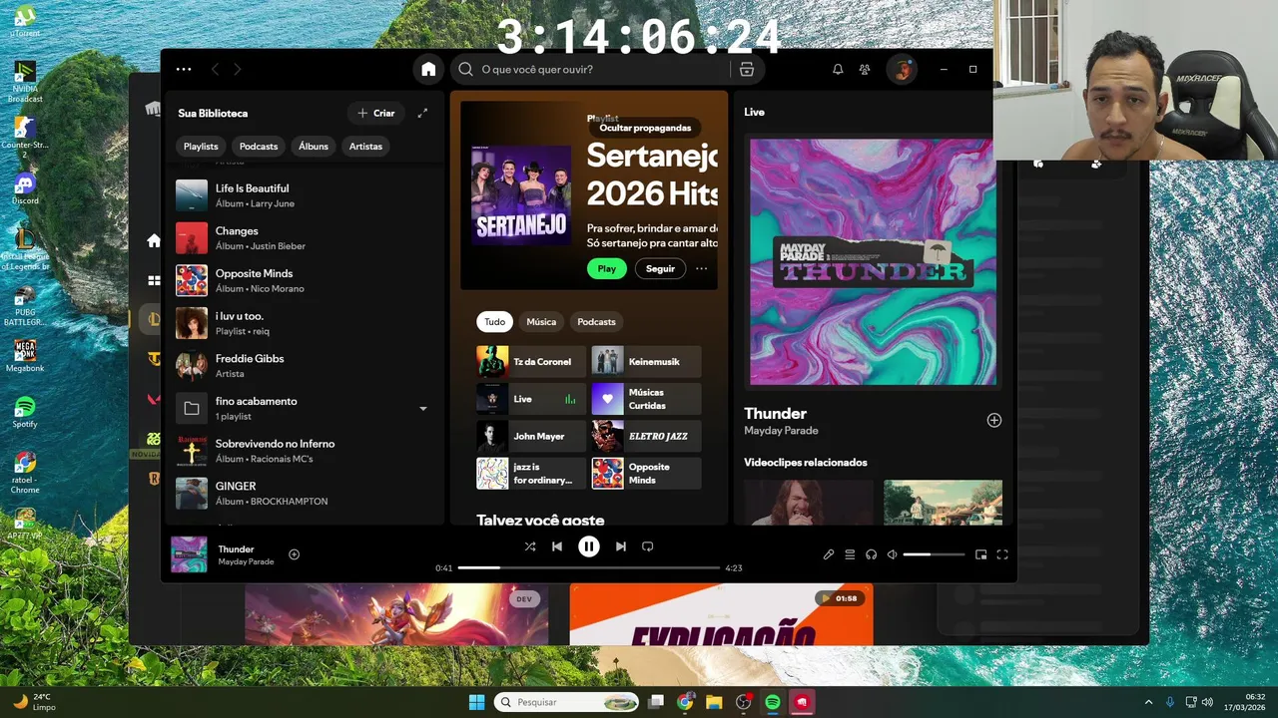The height and width of the screenshot is (718, 1278).
Task: Add current song to Liked in player bar
Action: pos(294,554)
